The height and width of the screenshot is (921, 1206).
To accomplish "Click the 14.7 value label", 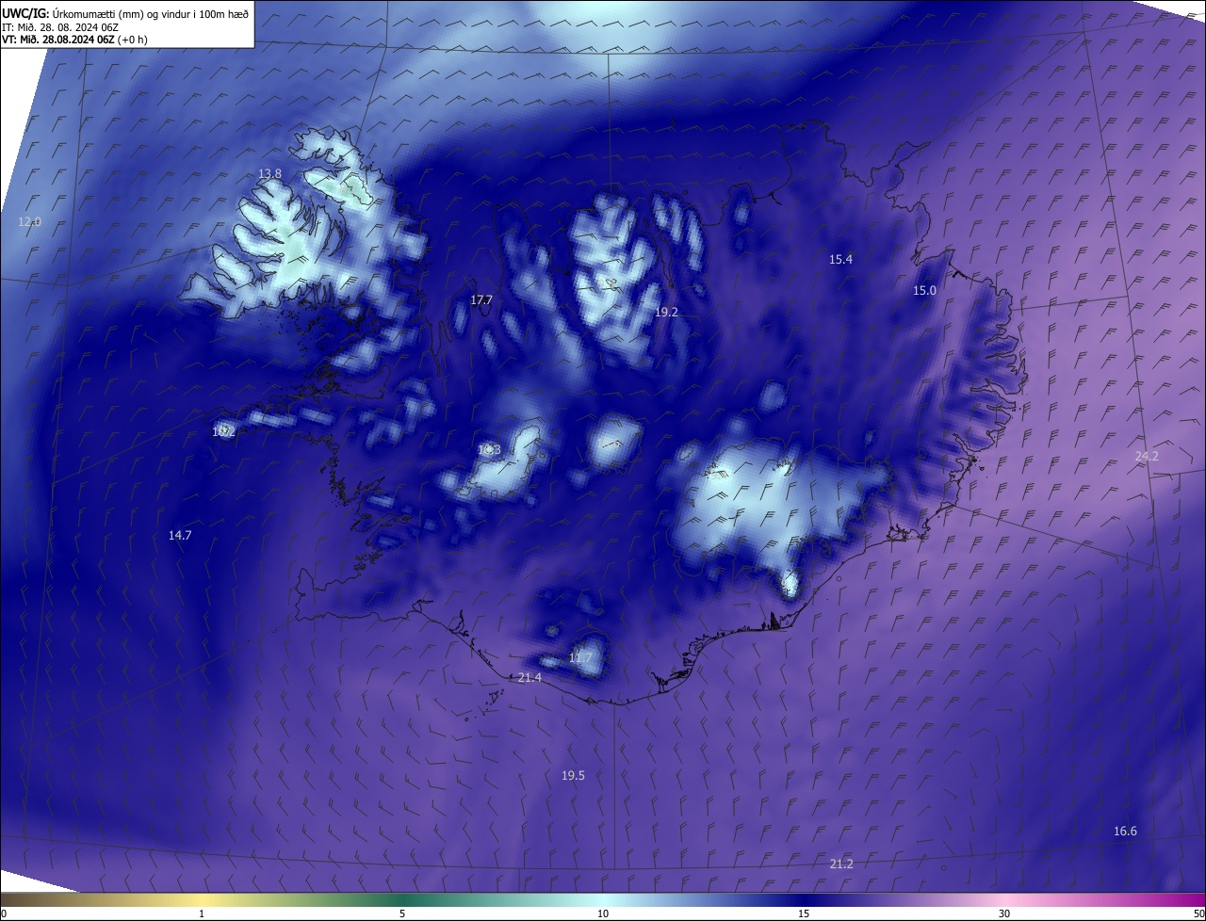I will (180, 535).
